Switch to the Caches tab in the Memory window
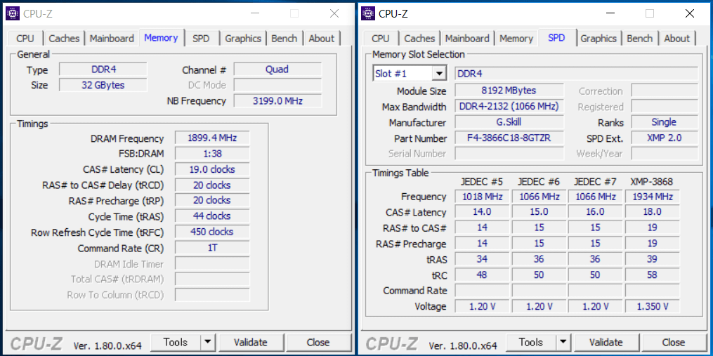Viewport: 713px width, 356px height. pos(65,39)
